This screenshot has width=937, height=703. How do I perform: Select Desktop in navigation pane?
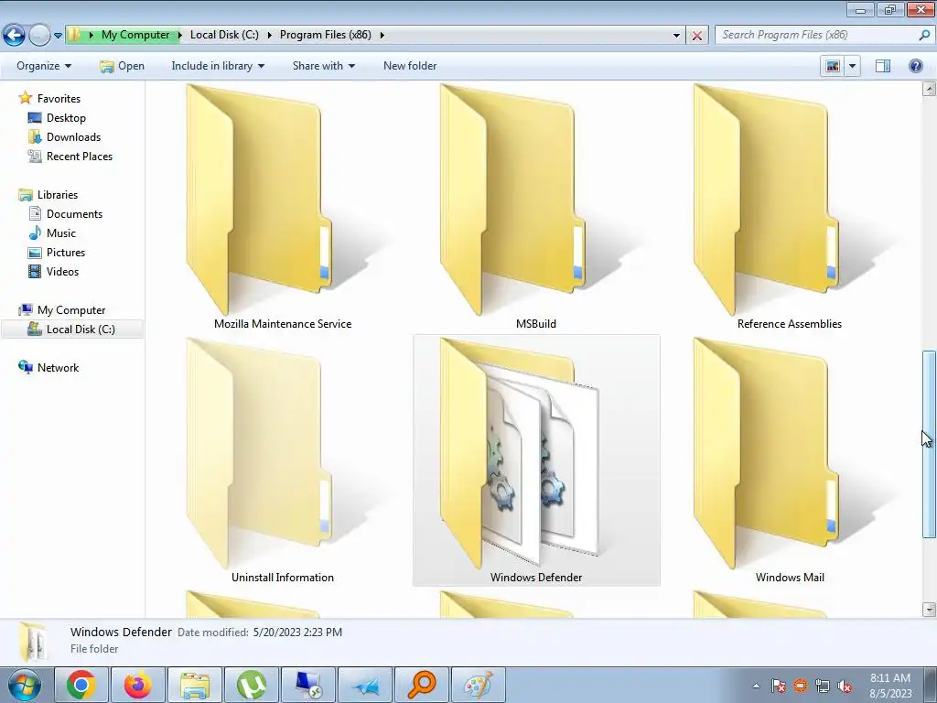pos(66,118)
